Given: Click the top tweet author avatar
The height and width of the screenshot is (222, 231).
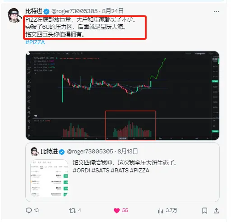Looking at the screenshot, I should click(x=14, y=15).
